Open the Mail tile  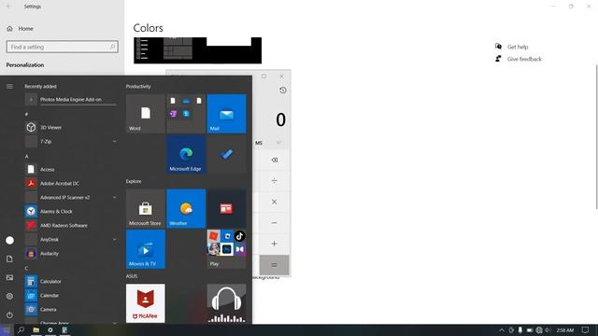coord(226,114)
